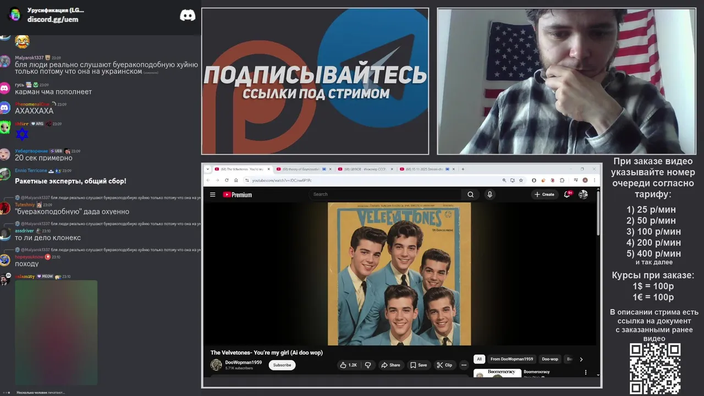The width and height of the screenshot is (704, 396).
Task: Open Chrome three-dot menu
Action: (595, 180)
